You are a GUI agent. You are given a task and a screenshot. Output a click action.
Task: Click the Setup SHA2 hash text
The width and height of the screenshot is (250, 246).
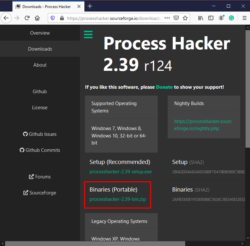[x=209, y=172]
